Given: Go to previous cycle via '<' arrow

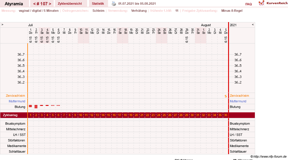Looking at the screenshot, I should [34, 4].
